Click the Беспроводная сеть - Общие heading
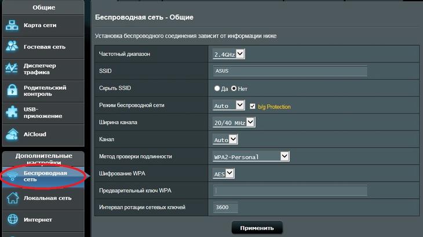 click(144, 17)
